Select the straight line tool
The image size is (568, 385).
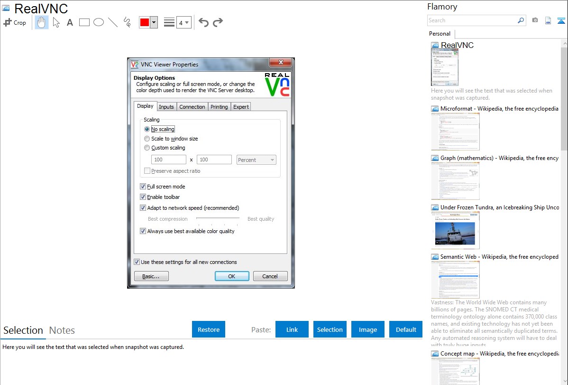113,22
